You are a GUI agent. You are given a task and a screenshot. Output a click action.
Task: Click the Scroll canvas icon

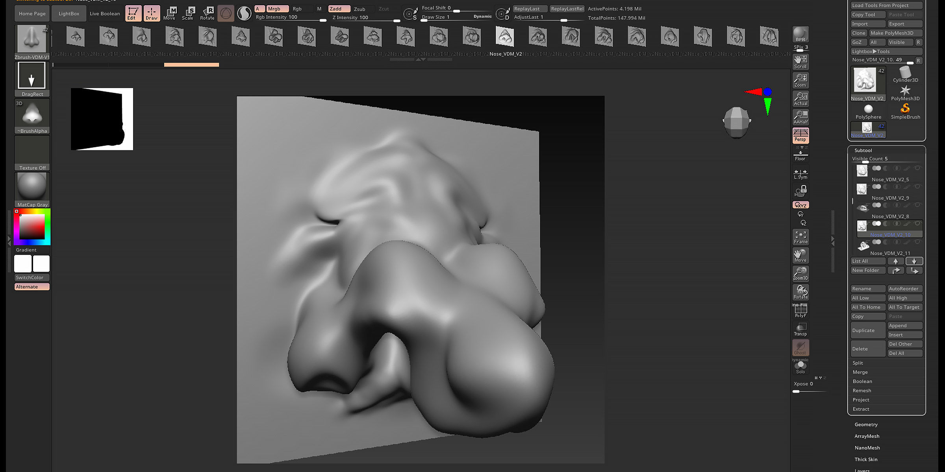click(800, 62)
